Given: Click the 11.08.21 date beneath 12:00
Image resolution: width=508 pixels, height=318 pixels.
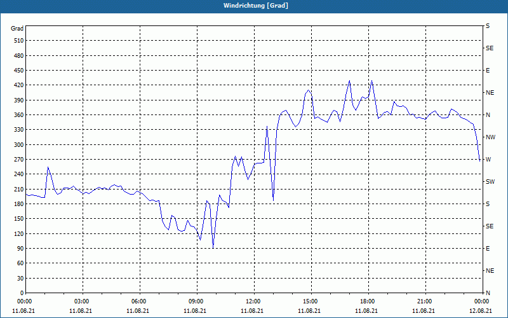Looking at the screenshot, I should click(252, 310).
